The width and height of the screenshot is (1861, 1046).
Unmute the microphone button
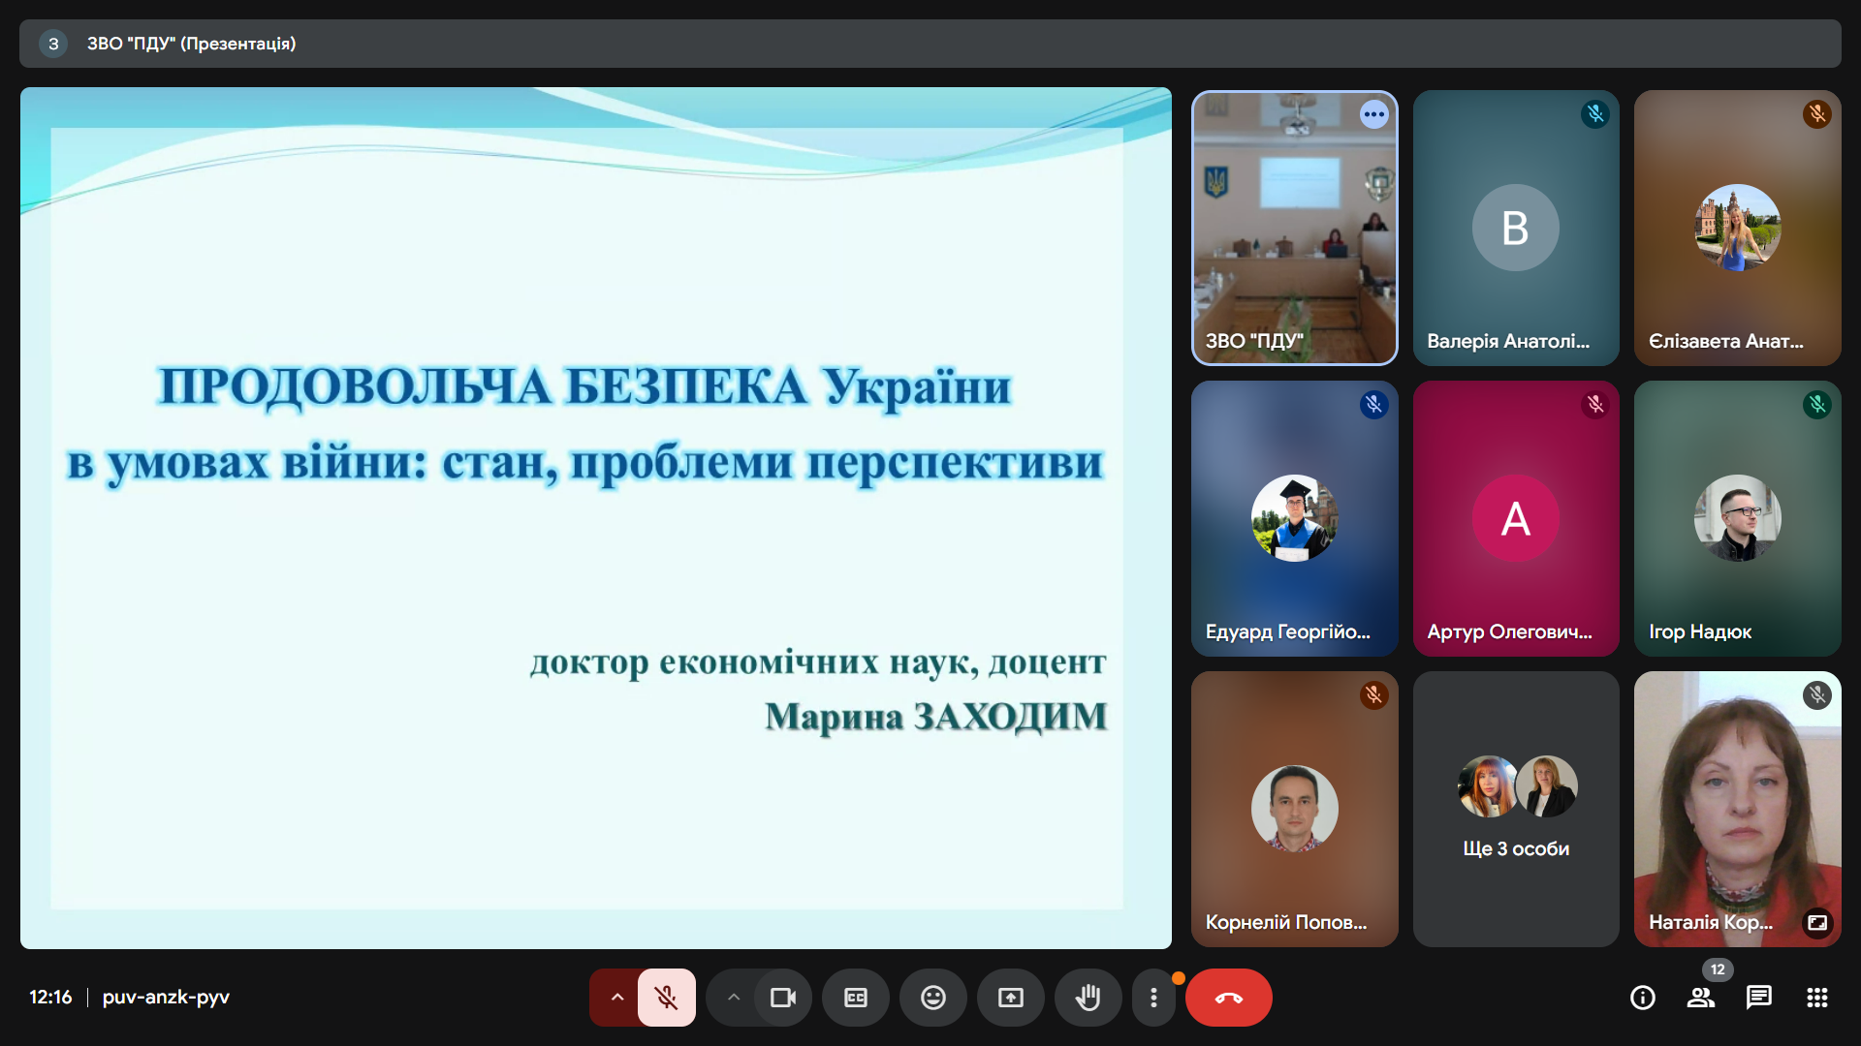pyautogui.click(x=666, y=998)
